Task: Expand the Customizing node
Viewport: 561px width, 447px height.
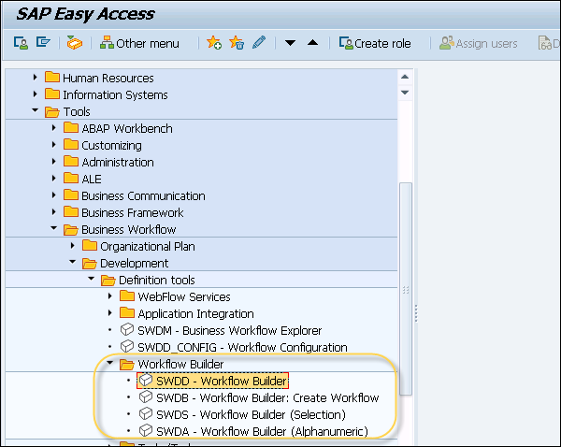Action: coord(53,144)
